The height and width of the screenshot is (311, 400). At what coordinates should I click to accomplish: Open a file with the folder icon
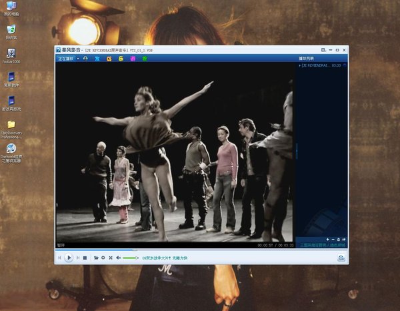click(x=96, y=258)
